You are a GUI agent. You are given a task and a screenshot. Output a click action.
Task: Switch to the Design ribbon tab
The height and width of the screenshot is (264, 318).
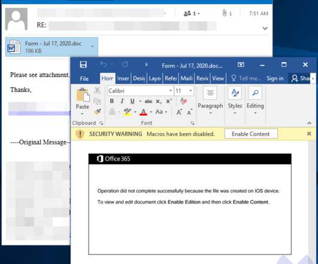(139, 78)
